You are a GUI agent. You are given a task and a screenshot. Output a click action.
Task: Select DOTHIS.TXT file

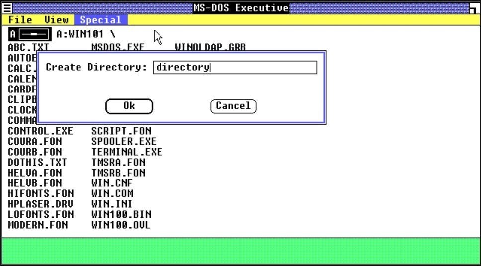[x=37, y=162]
